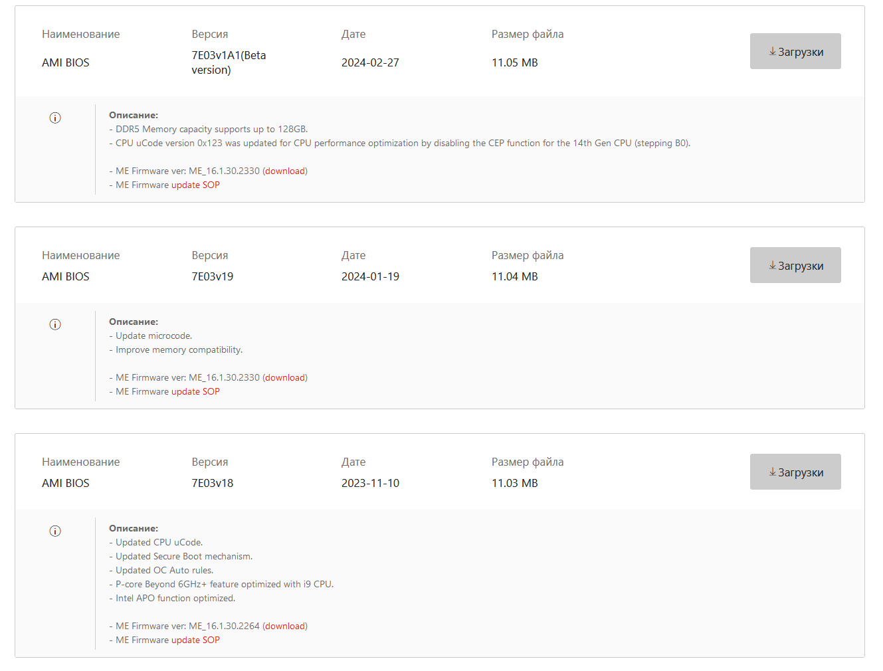Click the release date 2023-11-10
This screenshot has height=671, width=883.
370,484
